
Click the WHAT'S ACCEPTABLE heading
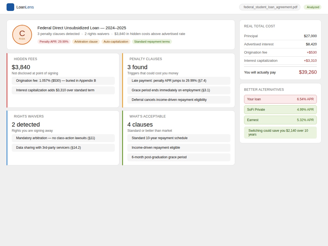148,116
